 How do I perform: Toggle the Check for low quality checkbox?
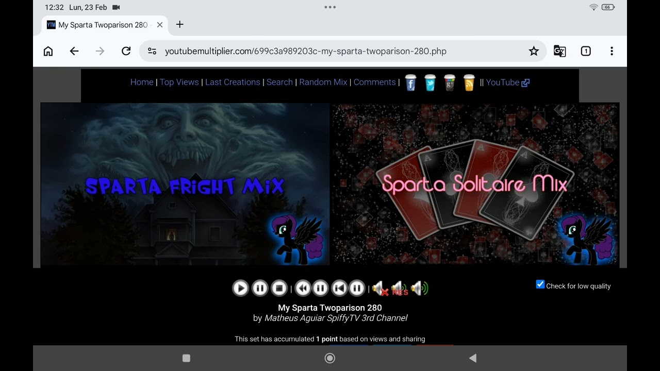(540, 284)
